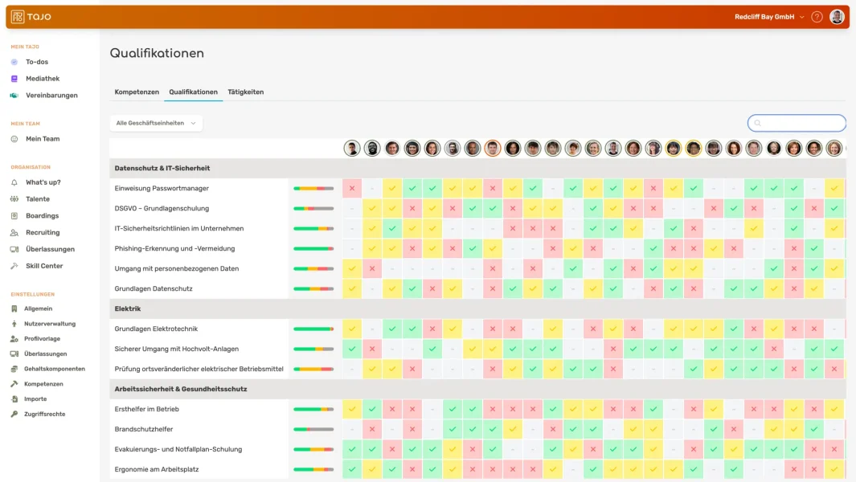Viewport: 856px width, 482px height.
Task: Click the Mediathek sidebar icon
Action: tap(14, 79)
